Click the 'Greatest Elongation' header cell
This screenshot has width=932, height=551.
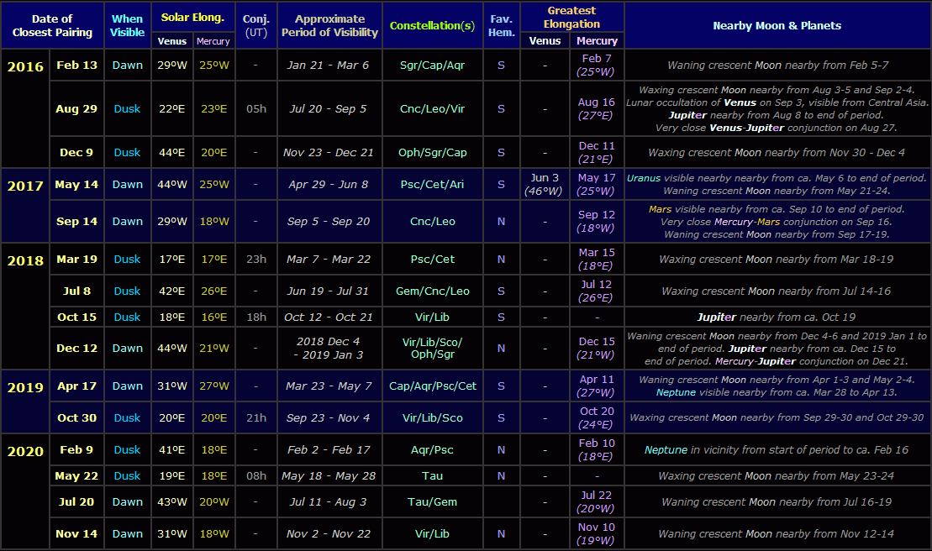click(x=571, y=17)
